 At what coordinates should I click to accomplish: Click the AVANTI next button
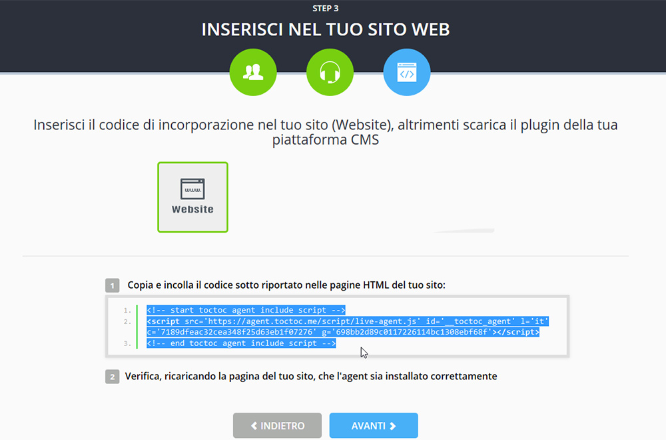[374, 425]
